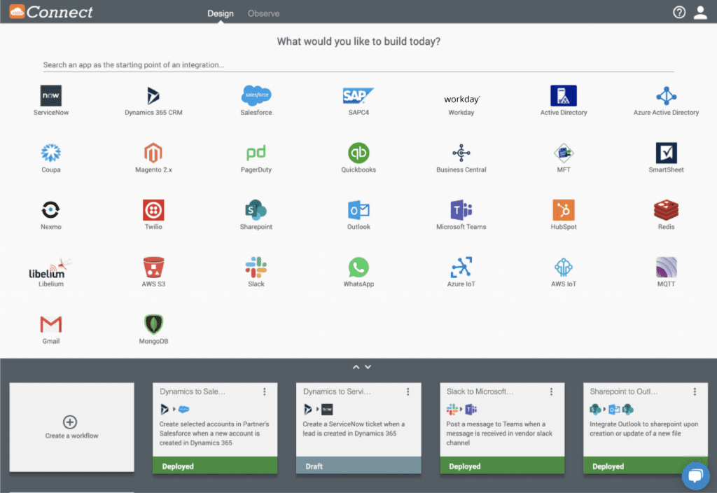
Task: Select the Active Directory icon
Action: tap(564, 95)
